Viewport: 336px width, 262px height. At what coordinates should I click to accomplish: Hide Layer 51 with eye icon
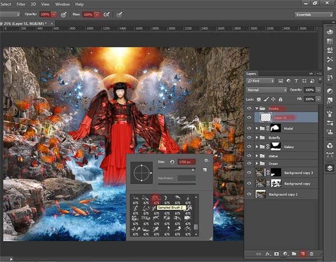click(249, 118)
